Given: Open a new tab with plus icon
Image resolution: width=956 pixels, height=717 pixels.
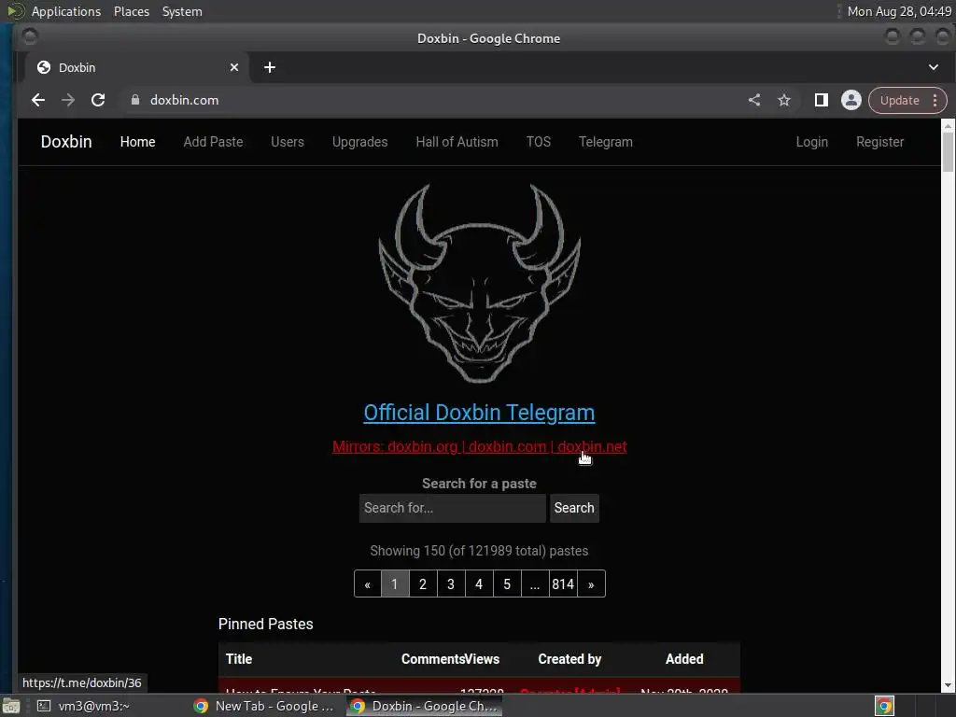Looking at the screenshot, I should pyautogui.click(x=270, y=67).
